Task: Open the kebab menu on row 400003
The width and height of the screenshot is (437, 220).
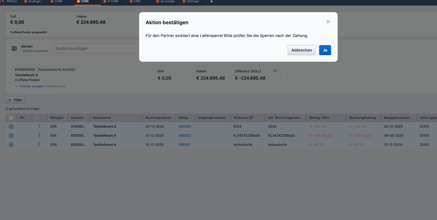Action: [x=39, y=126]
